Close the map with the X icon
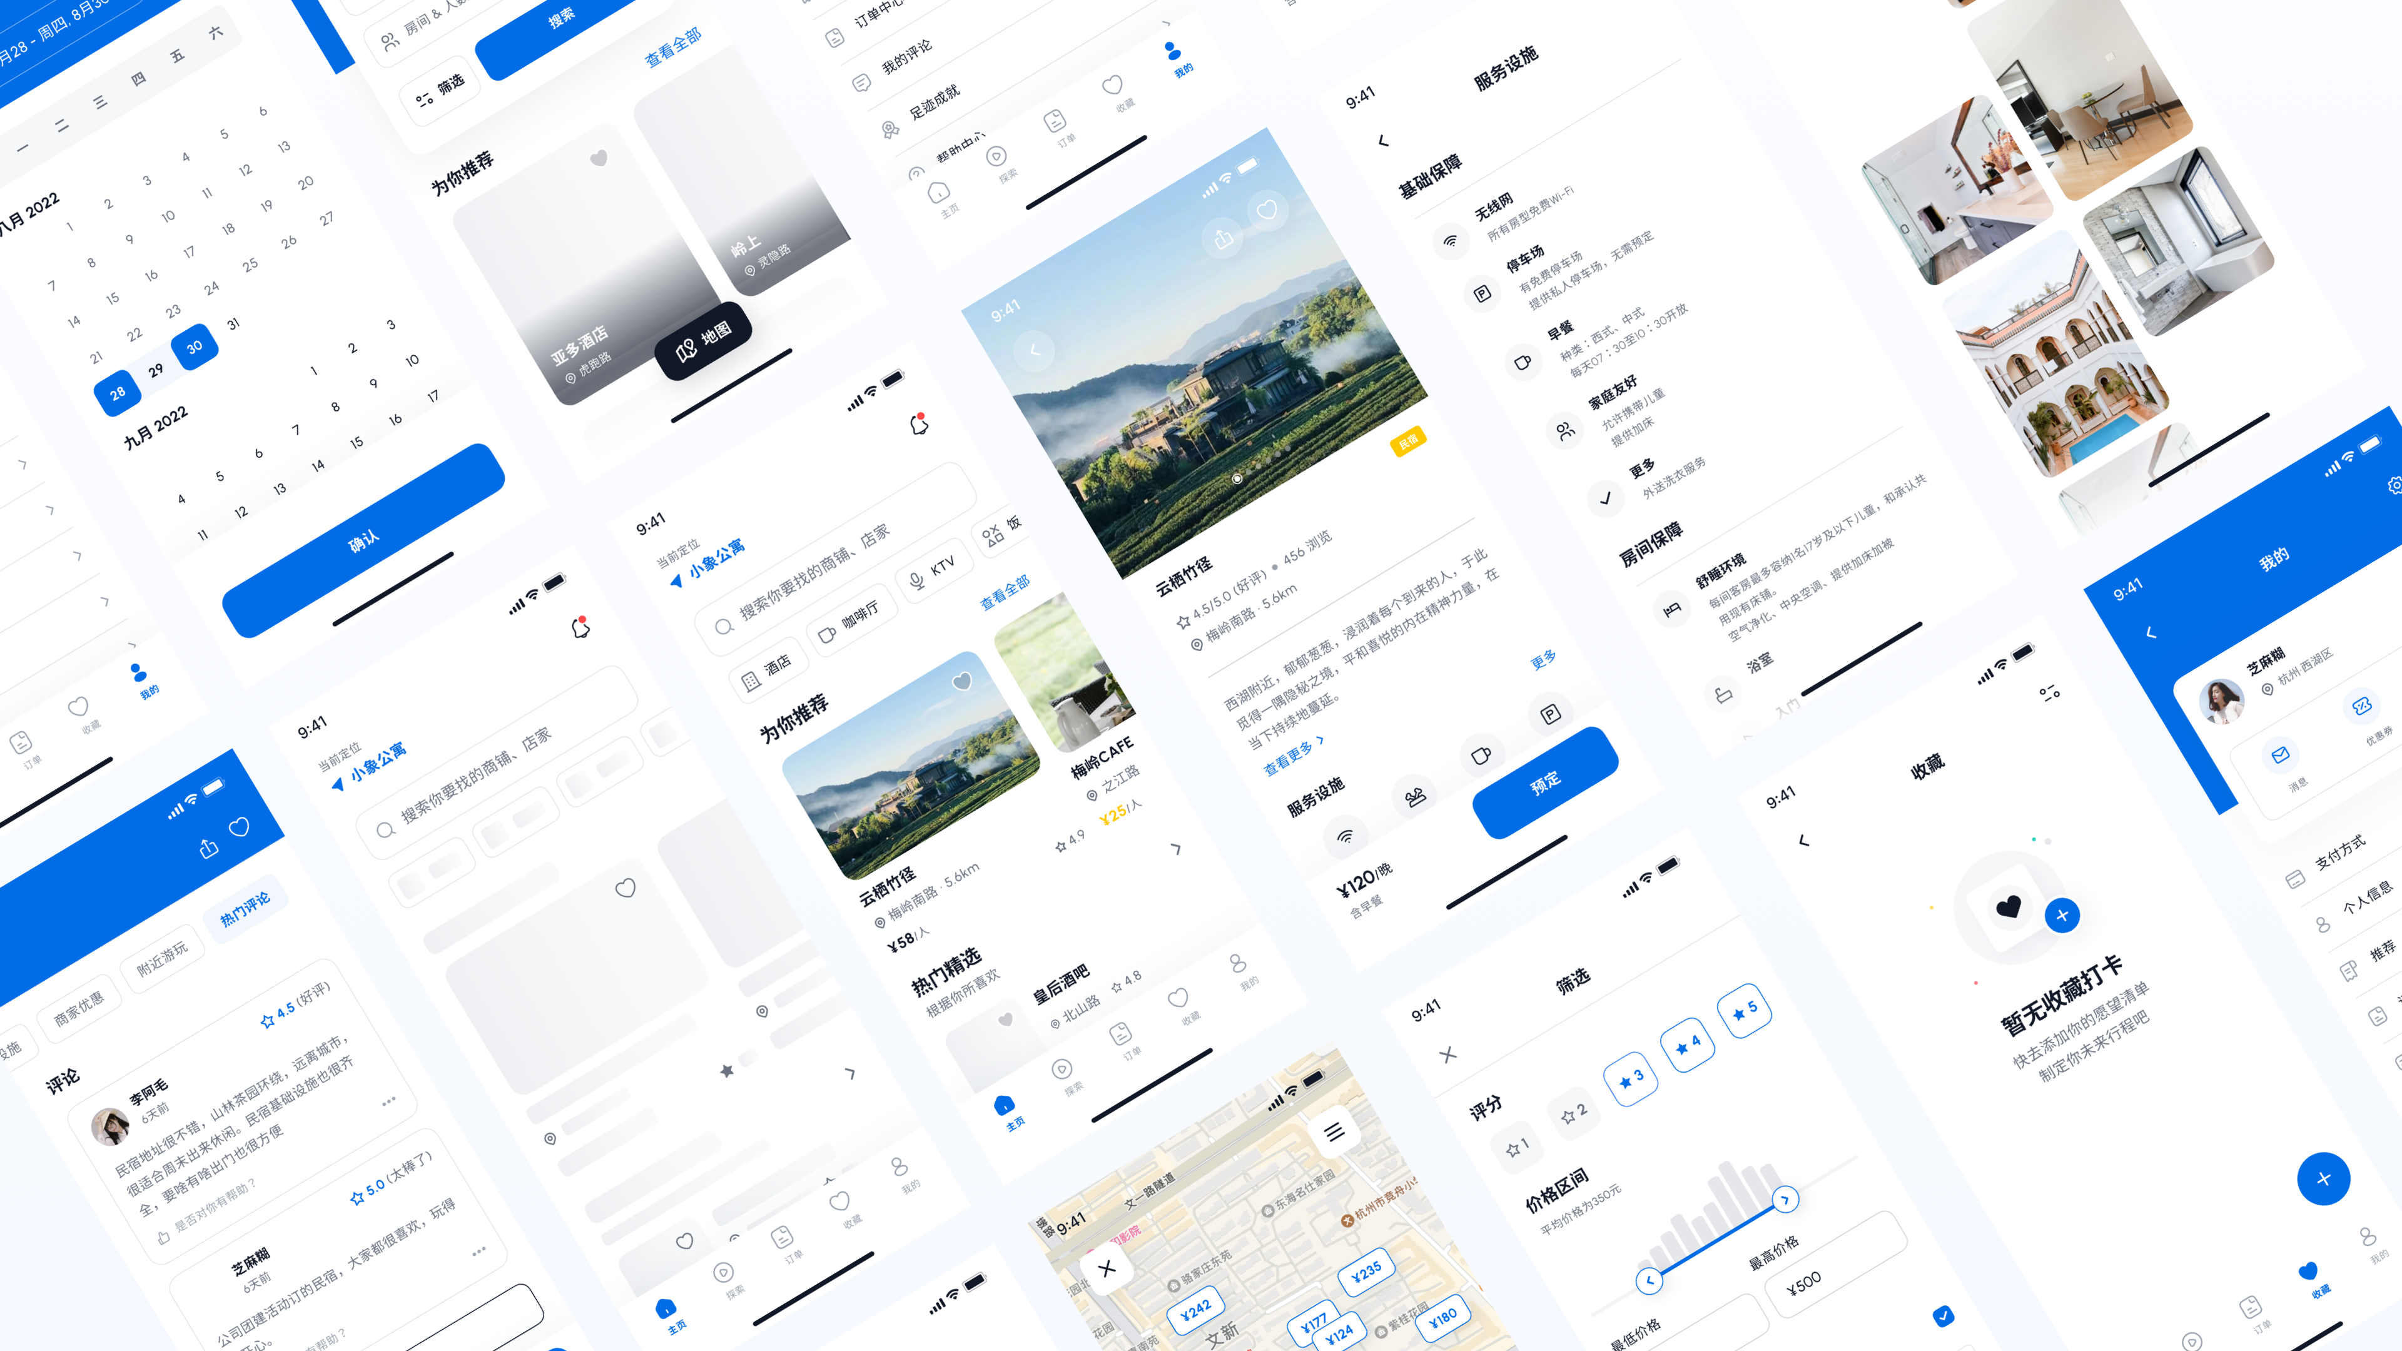This screenshot has height=1351, width=2402. click(x=1107, y=1268)
